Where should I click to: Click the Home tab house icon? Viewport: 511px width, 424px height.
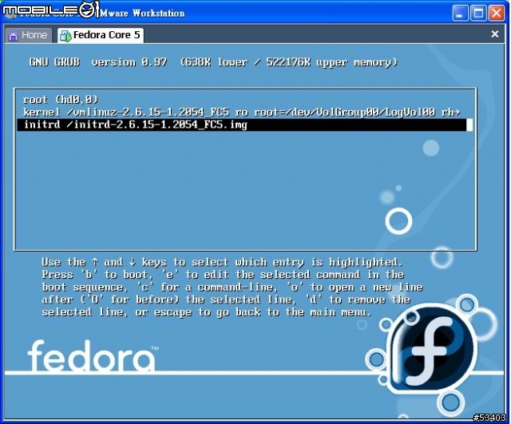[x=14, y=35]
